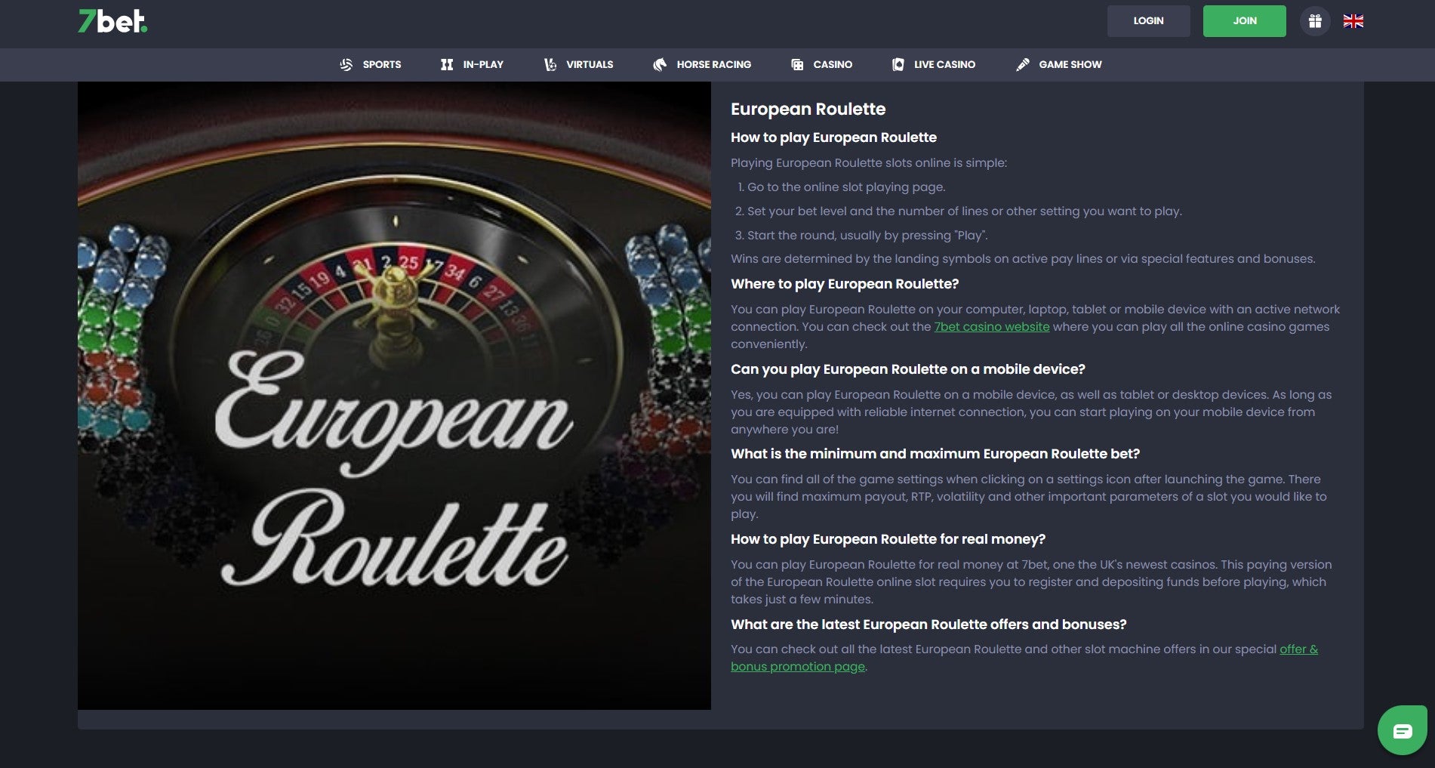The width and height of the screenshot is (1435, 768).
Task: Click the promotions gift icon near Login
Action: 1315,20
